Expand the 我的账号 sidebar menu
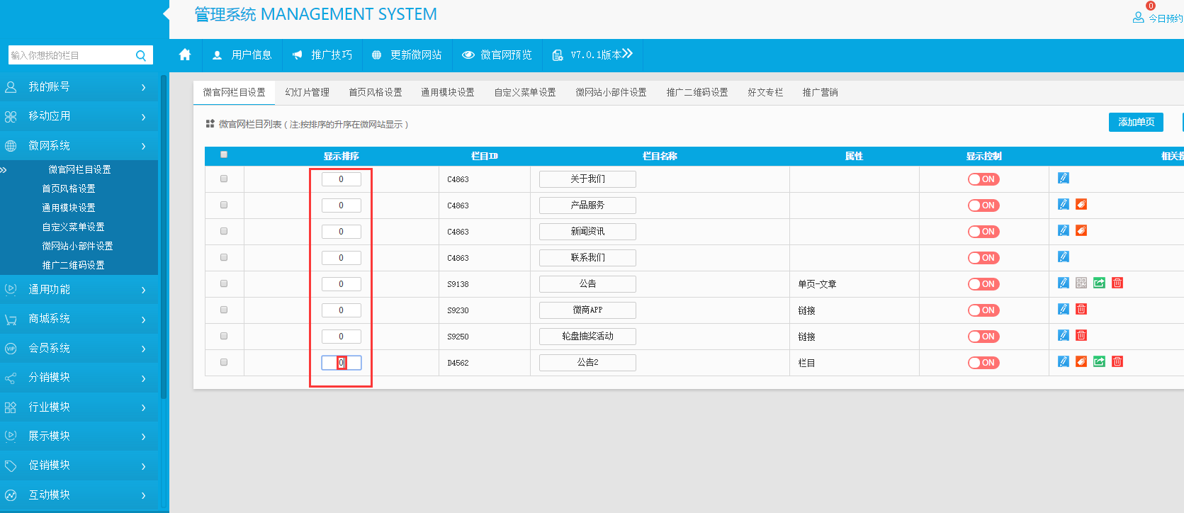Screen dimensions: 1184x513 [79, 87]
